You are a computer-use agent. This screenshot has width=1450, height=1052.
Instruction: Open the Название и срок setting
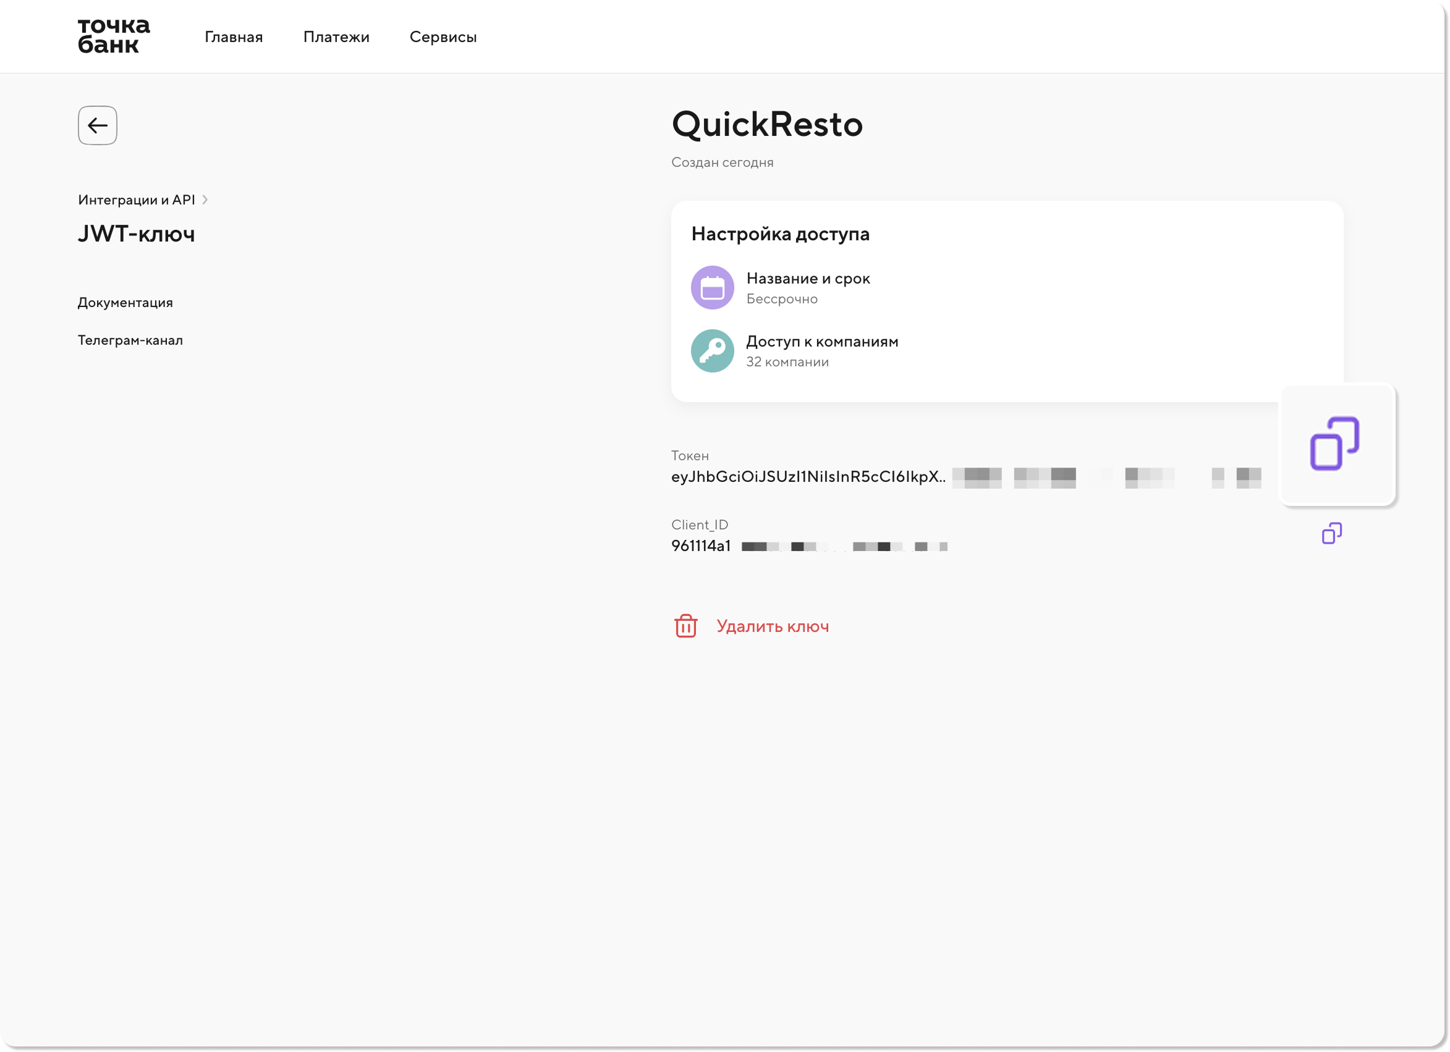point(808,279)
